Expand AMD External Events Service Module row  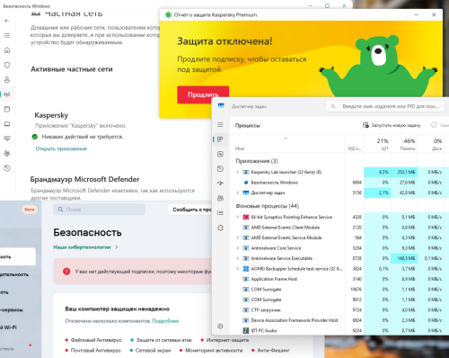click(x=238, y=237)
